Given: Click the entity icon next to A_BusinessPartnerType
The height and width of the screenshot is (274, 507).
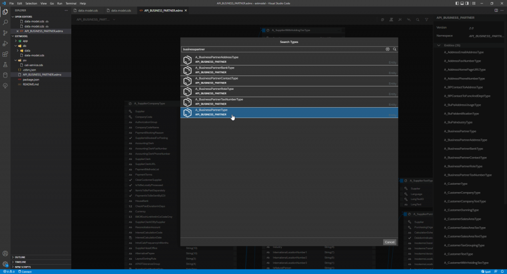Looking at the screenshot, I should click(188, 113).
